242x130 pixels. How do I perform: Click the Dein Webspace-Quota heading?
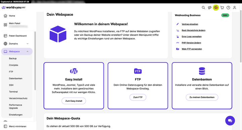pyautogui.click(x=63, y=118)
